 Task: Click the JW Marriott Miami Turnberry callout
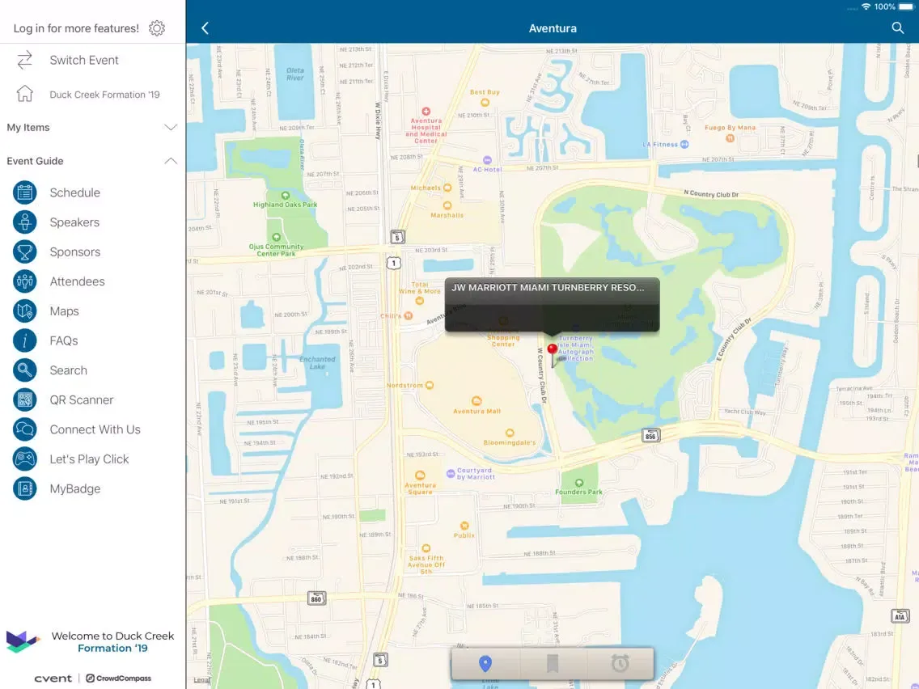[552, 304]
